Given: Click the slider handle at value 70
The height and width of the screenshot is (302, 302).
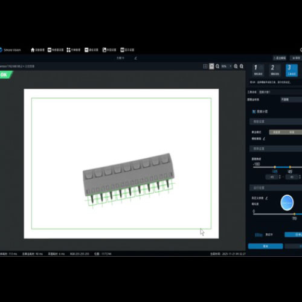Looking at the screenshot, I should pos(294,214).
